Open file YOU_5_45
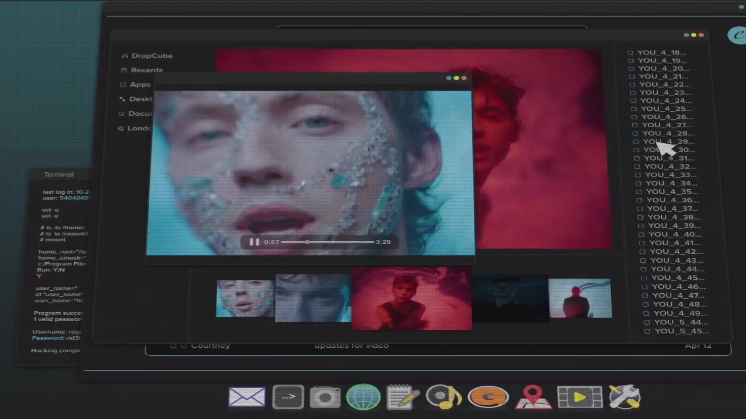The height and width of the screenshot is (419, 746). [x=682, y=331]
